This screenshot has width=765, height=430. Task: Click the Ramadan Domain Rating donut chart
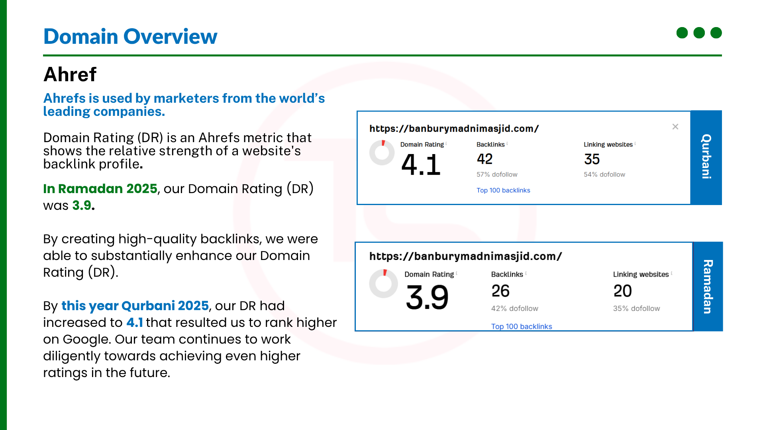point(383,283)
